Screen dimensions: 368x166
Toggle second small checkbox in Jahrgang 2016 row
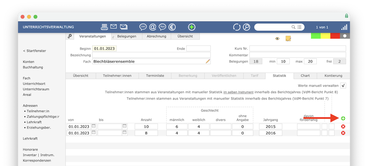coord(331,133)
